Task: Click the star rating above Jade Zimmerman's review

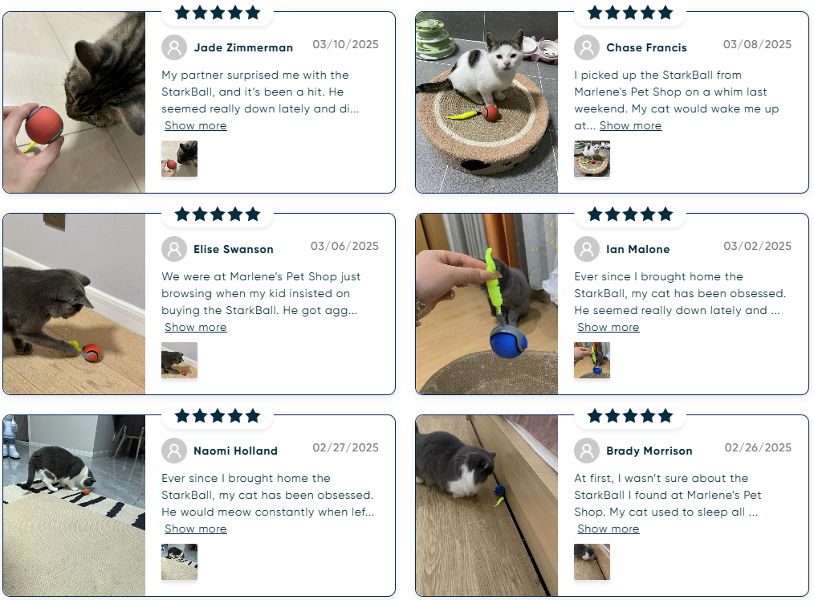Action: pyautogui.click(x=218, y=13)
